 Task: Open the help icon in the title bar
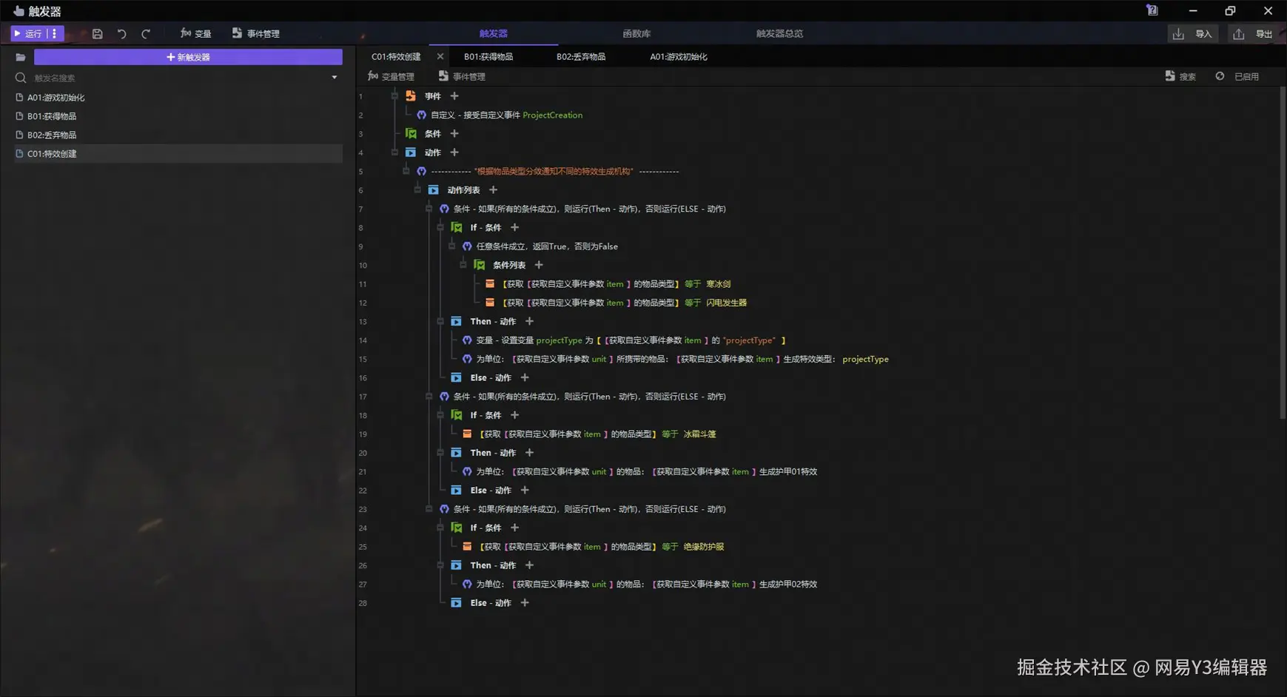pos(1152,10)
